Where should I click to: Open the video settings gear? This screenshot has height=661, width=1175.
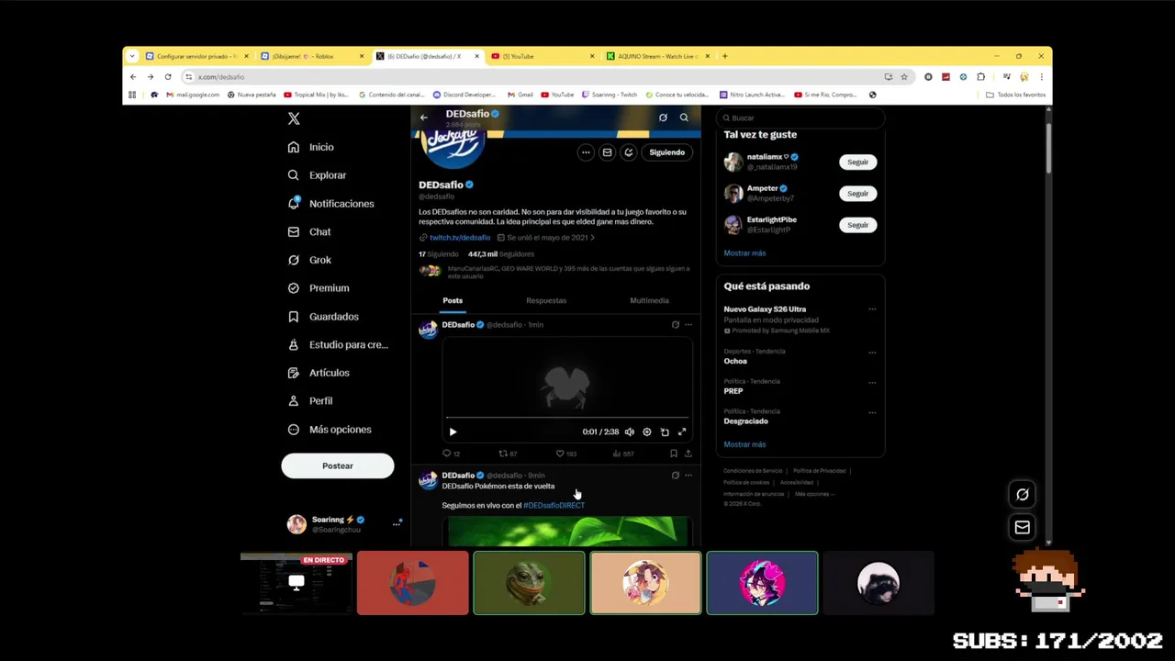point(647,431)
